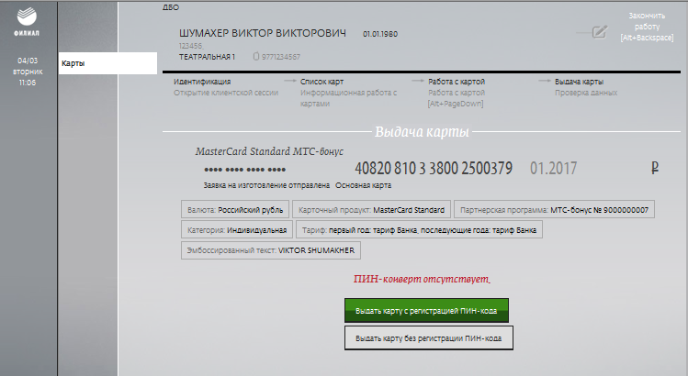Viewport: 688px width, 376px height.
Task: Click the birth date 01.01.1980
Action: [x=380, y=34]
